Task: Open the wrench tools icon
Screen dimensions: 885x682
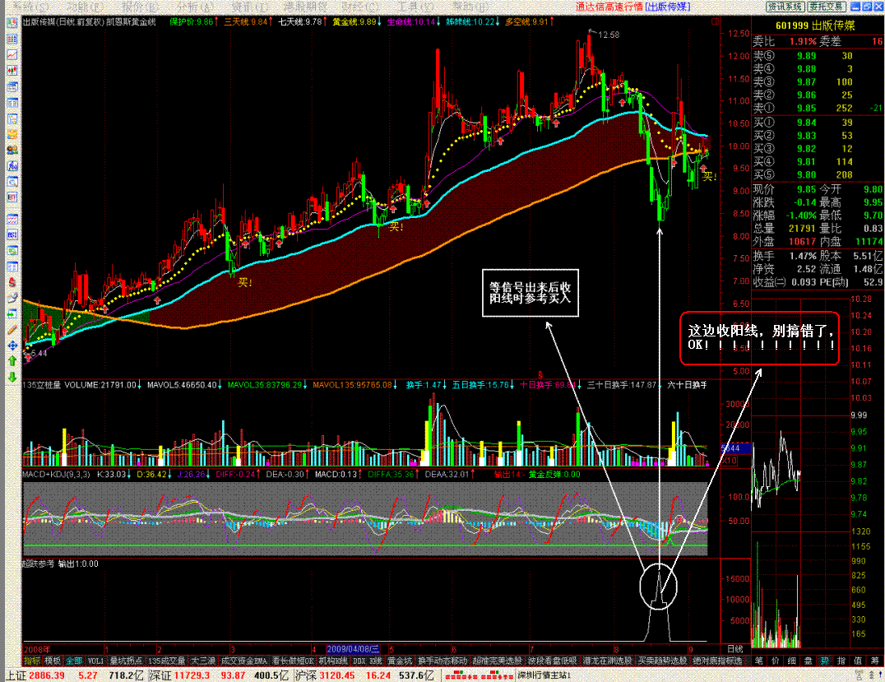Action: coord(12,298)
